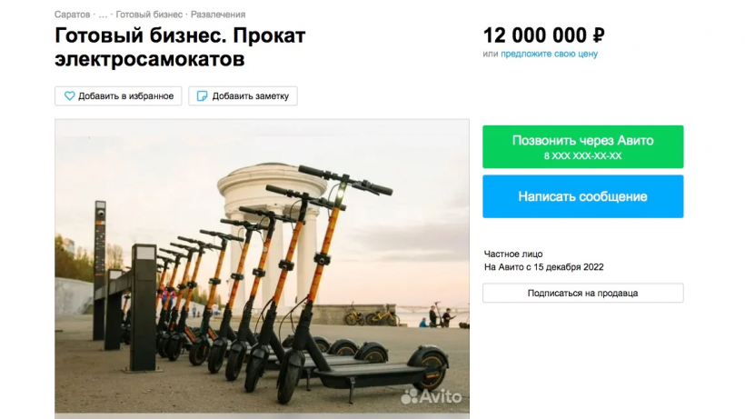Click the heart icon to favorite listing
The height and width of the screenshot is (419, 745).
[69, 96]
